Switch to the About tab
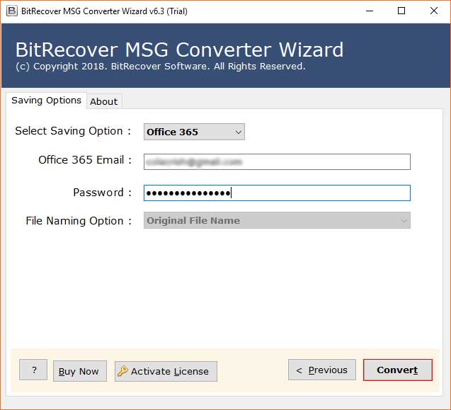The width and height of the screenshot is (451, 410). [104, 101]
